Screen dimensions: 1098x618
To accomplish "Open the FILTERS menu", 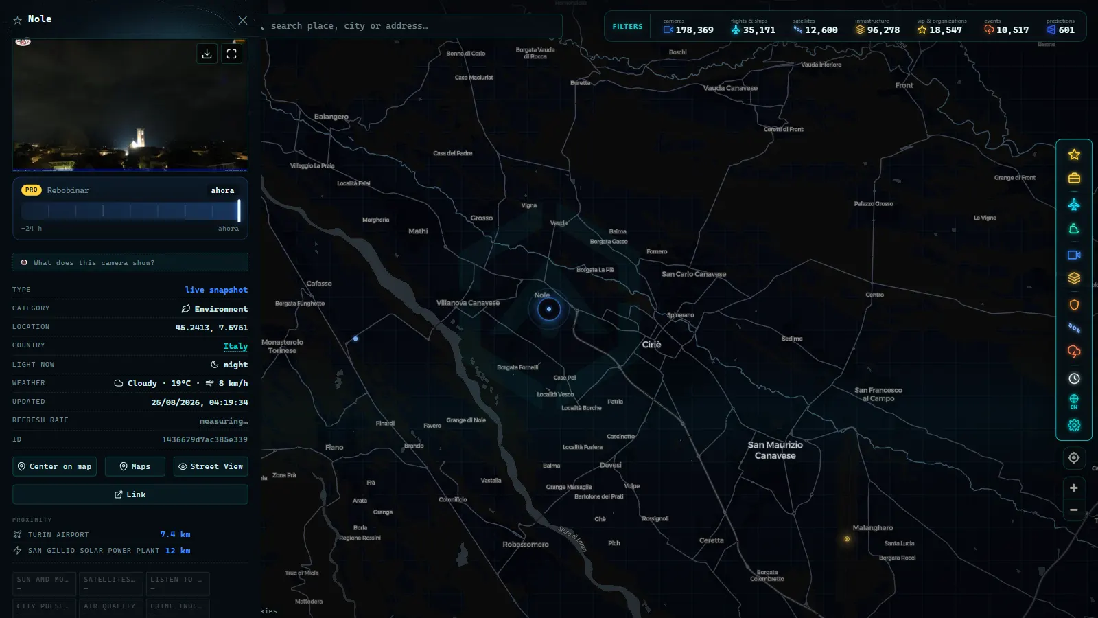I will [x=627, y=27].
